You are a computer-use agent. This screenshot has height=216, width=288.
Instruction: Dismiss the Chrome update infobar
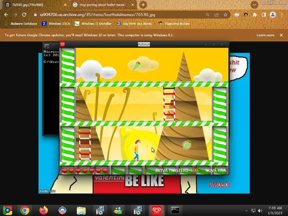pyautogui.click(x=281, y=35)
